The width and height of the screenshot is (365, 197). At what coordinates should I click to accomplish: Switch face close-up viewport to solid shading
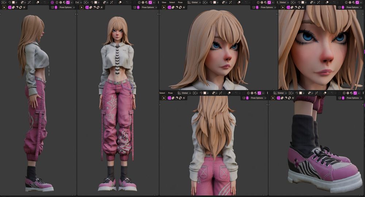tap(350, 2)
